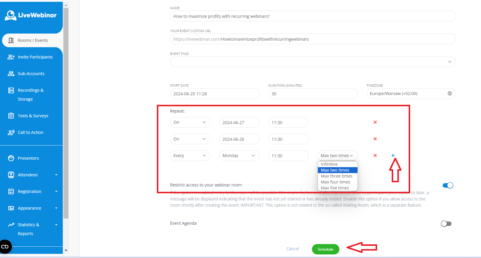
Task: Open the Event Tags dropdown
Action: [x=449, y=62]
